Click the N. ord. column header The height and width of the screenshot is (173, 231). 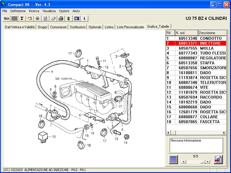186,33
